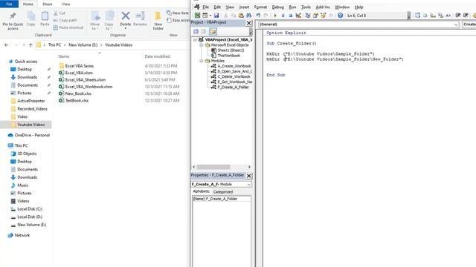Collapse VBAProject root tree node
476x267 pixels.
[x=195, y=39]
